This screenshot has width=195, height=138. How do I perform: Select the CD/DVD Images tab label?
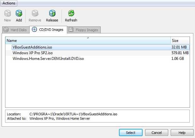pos(51,30)
